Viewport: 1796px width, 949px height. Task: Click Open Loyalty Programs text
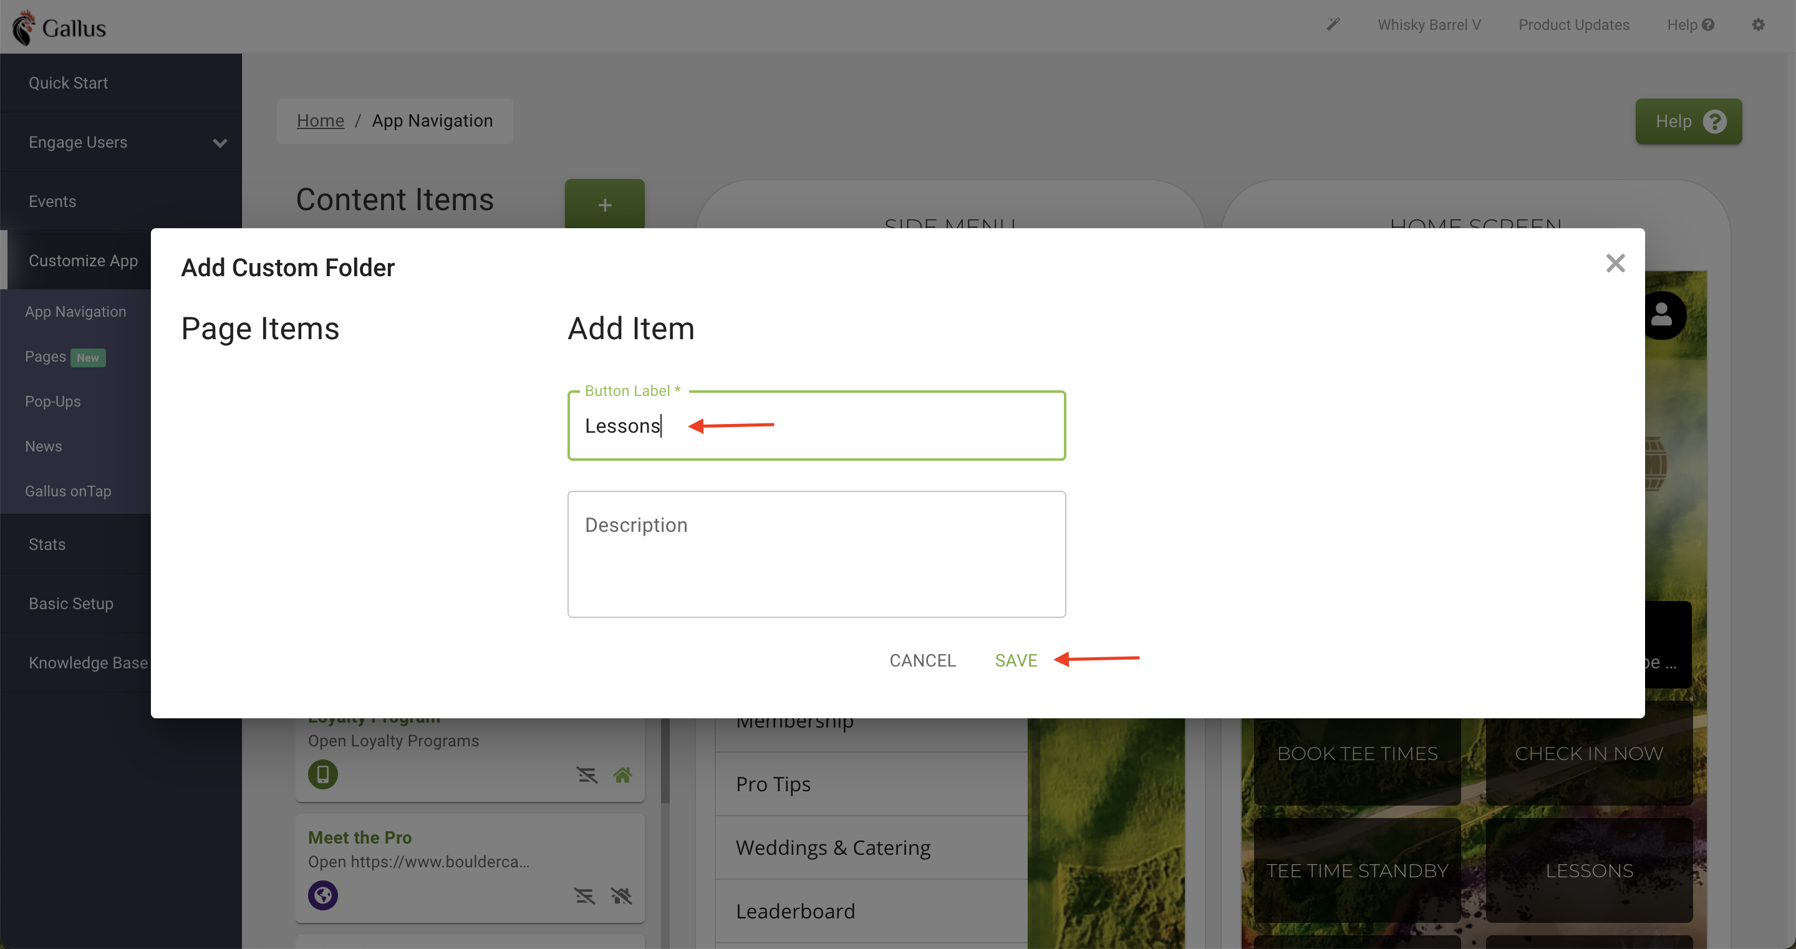[x=393, y=741]
